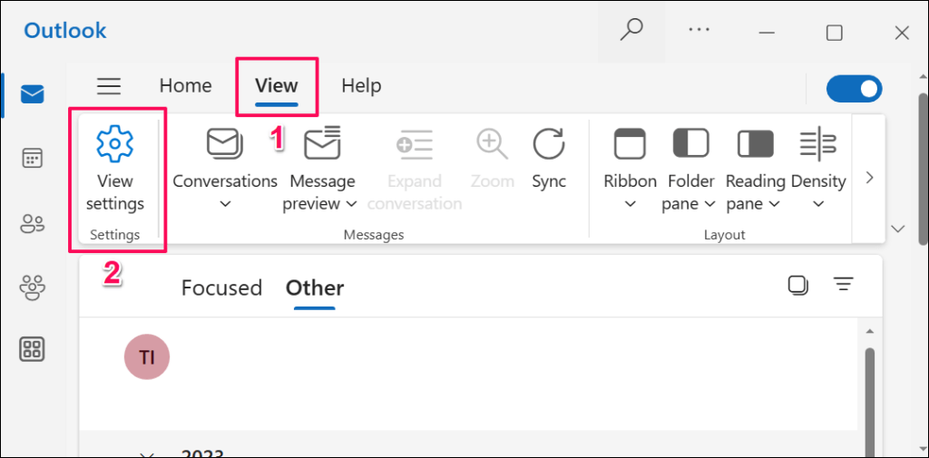Screen dimensions: 929x458
Task: Click the Conversations envelope icon
Action: tap(225, 144)
